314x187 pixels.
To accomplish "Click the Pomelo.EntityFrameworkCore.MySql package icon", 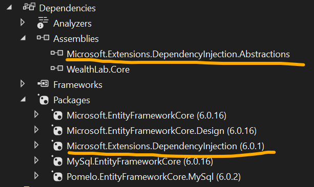I will (x=57, y=176).
